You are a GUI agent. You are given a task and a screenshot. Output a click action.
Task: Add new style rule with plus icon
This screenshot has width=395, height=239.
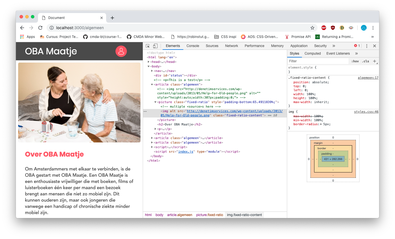click(375, 61)
